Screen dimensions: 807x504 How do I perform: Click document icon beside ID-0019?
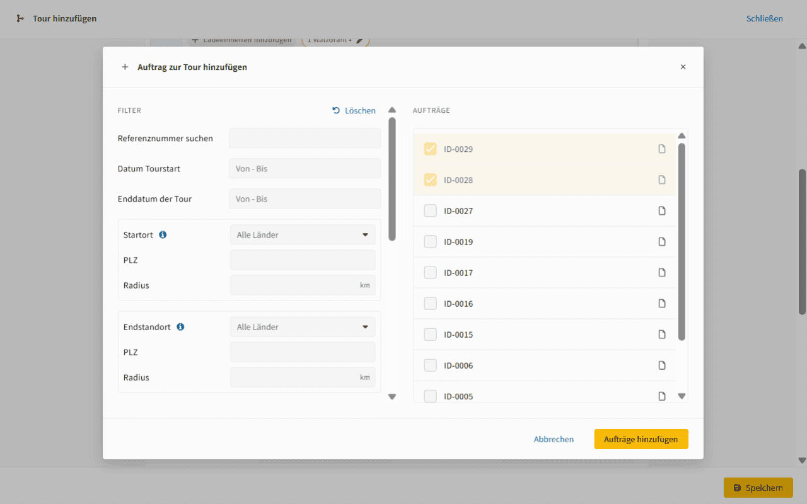662,242
